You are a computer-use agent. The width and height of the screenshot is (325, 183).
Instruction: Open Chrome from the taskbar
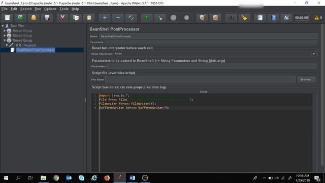pos(56,178)
